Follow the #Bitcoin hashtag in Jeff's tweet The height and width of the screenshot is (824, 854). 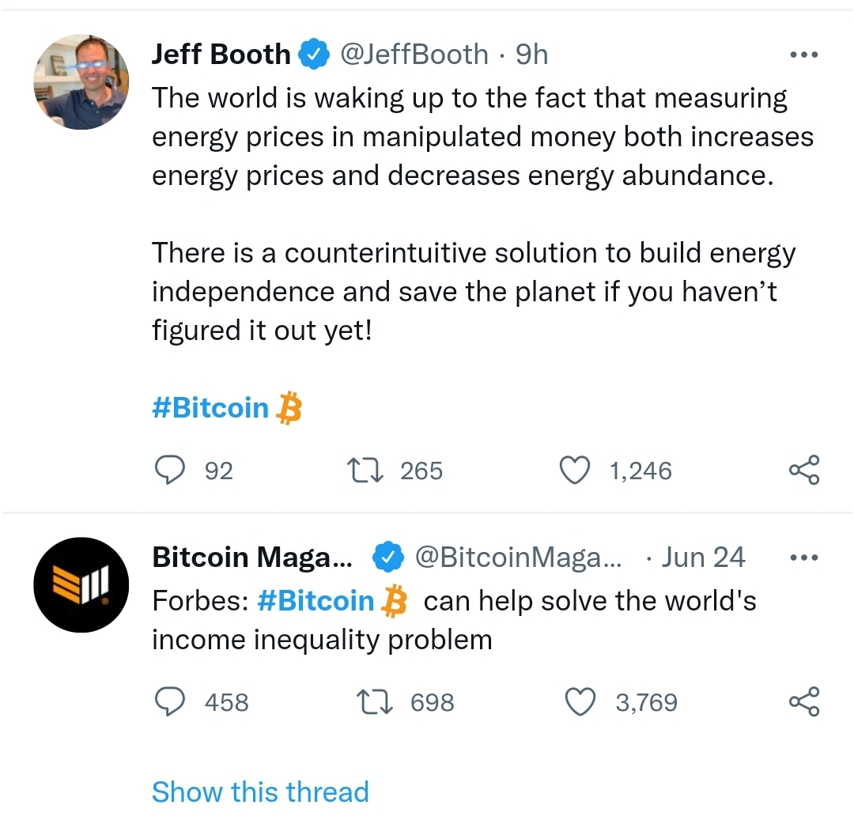tap(210, 408)
